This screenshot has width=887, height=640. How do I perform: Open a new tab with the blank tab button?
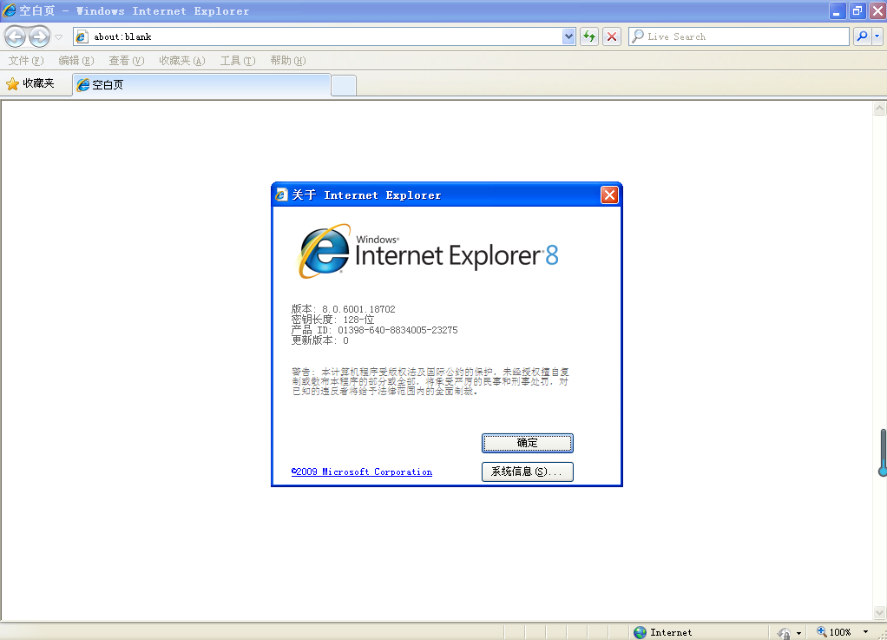(x=344, y=85)
